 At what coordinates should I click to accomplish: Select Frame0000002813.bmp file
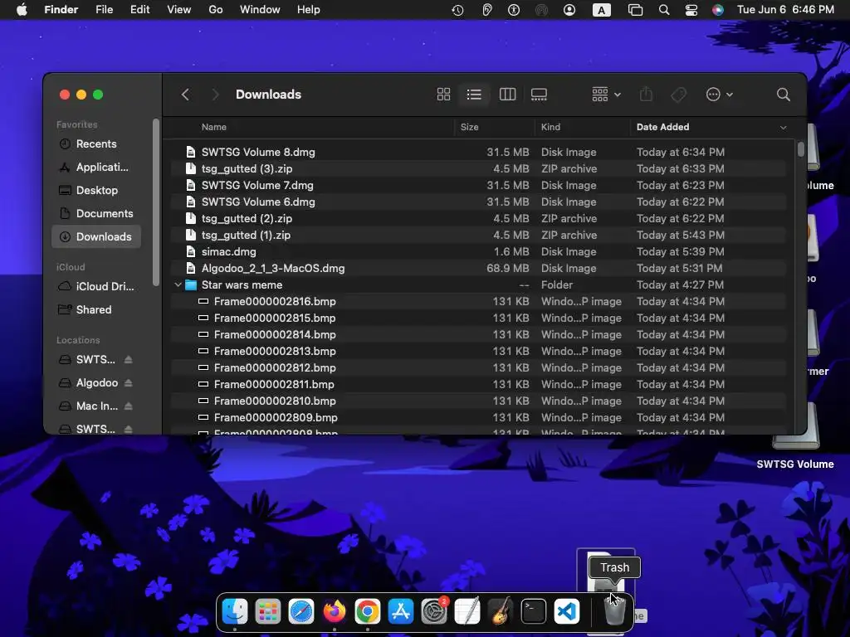[x=478, y=351]
